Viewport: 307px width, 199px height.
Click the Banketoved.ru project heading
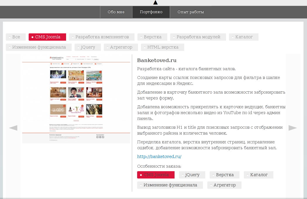157,61
